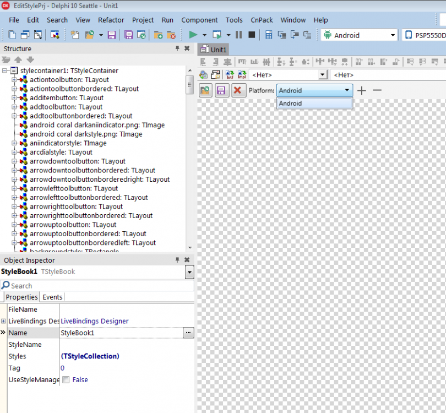This screenshot has height=413, width=446.
Task: Click the Remove File from Project folder icon
Action: (x=171, y=35)
